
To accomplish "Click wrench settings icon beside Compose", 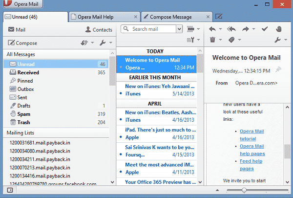I will tap(103, 43).
